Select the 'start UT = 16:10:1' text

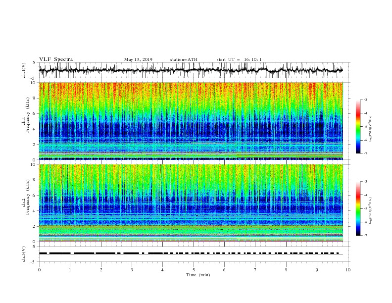239,59
